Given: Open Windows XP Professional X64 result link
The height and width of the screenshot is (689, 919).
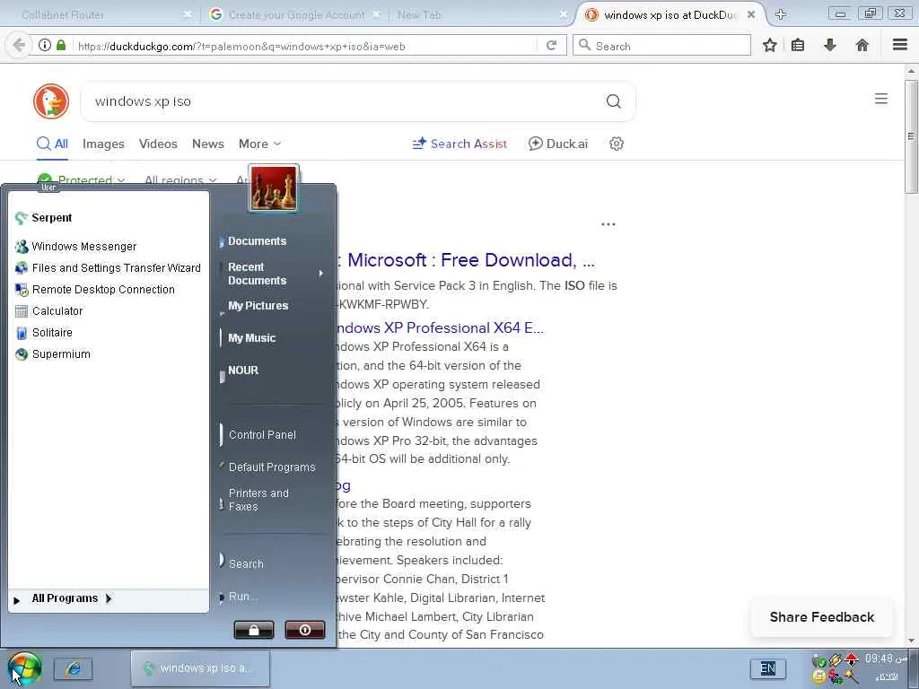Looking at the screenshot, I should tap(441, 327).
